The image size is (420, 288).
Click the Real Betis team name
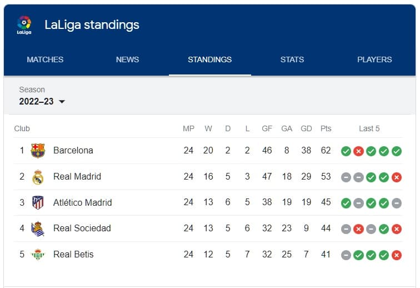point(73,254)
